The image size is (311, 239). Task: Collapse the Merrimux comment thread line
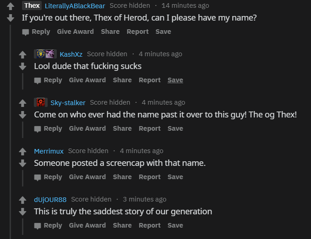pos(22,177)
